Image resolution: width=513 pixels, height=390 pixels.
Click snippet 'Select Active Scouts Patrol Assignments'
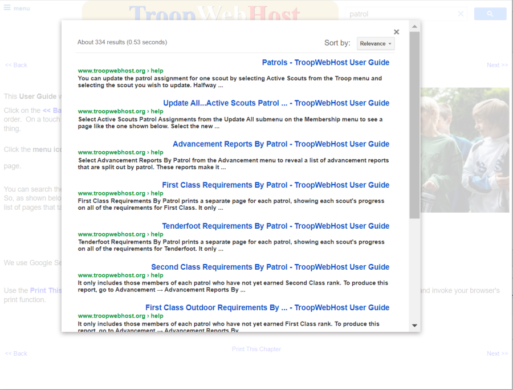(x=230, y=123)
